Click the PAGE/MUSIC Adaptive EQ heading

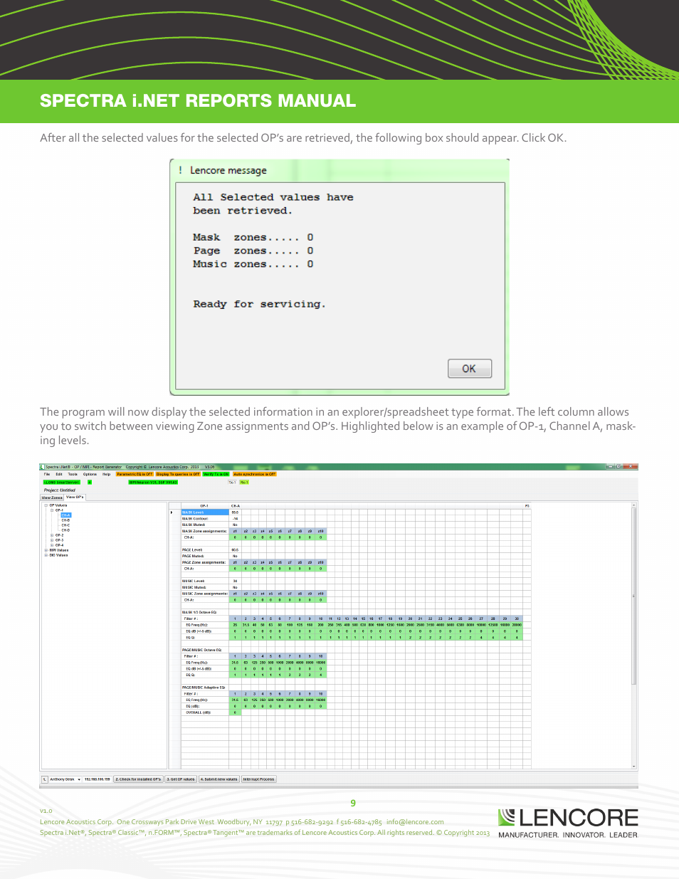[x=204, y=688]
